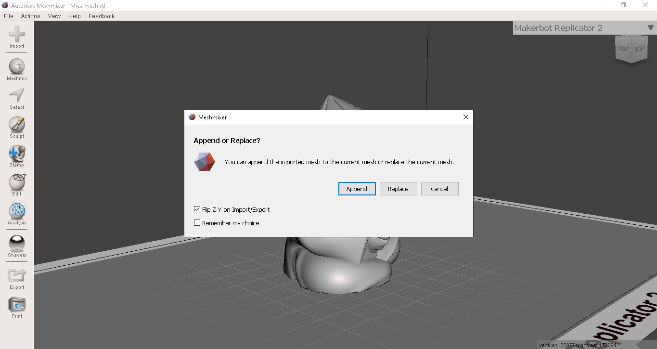The height and width of the screenshot is (349, 657).
Task: Cancel the Append or Replace dialog
Action: [x=439, y=189]
